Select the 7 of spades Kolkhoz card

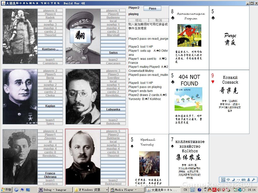coord(189,160)
